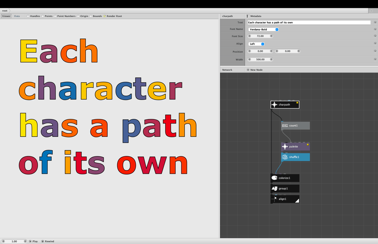Click the root breadcrumb
378x244 pixels.
point(5,11)
